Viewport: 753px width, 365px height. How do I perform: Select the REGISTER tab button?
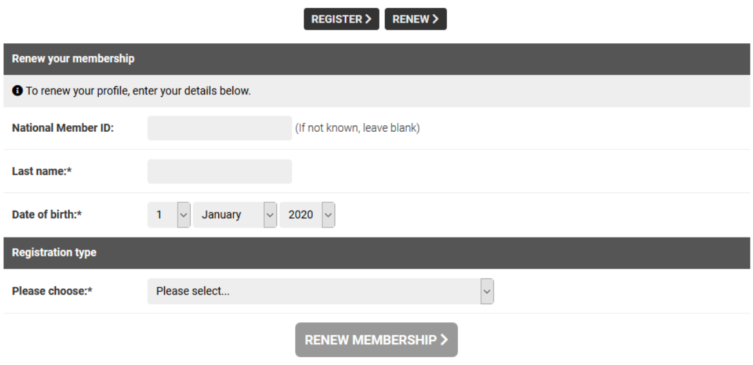click(x=342, y=19)
